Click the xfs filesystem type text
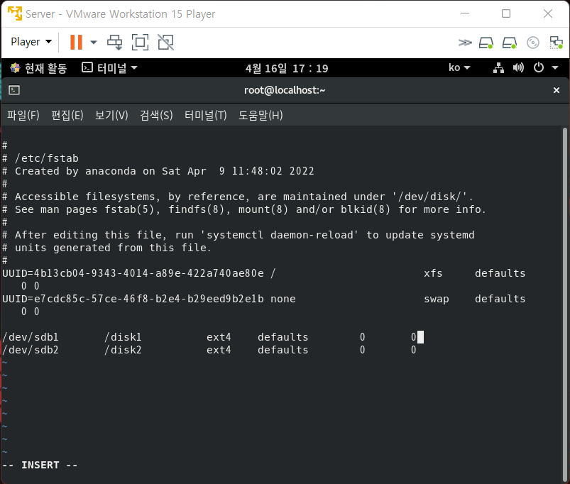The height and width of the screenshot is (484, 570). 433,273
